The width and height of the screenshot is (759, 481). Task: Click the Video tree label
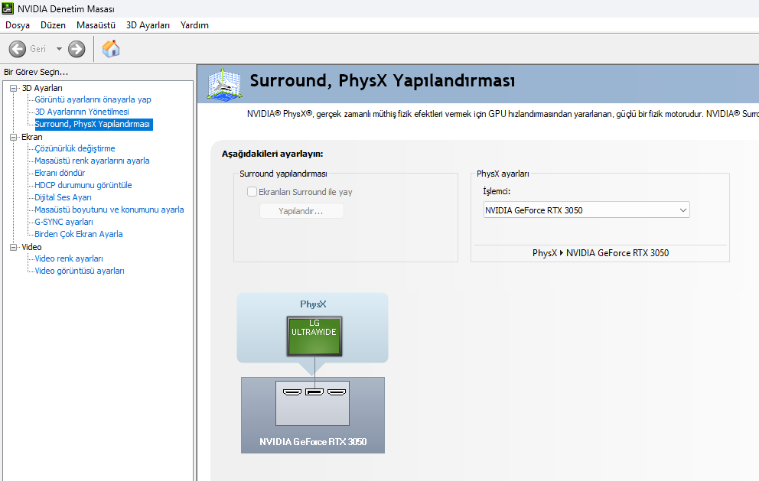tap(31, 247)
